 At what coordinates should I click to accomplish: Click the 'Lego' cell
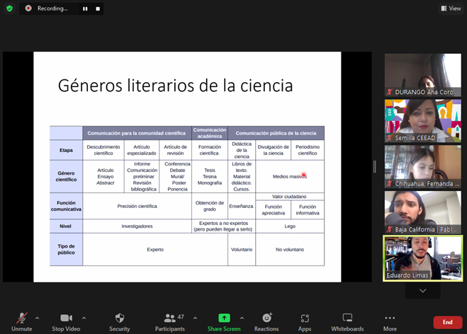click(x=290, y=226)
